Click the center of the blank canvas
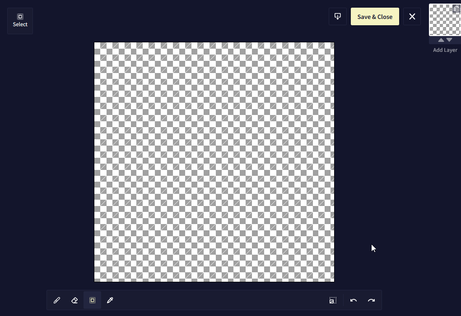This screenshot has width=461, height=316. coord(214,162)
